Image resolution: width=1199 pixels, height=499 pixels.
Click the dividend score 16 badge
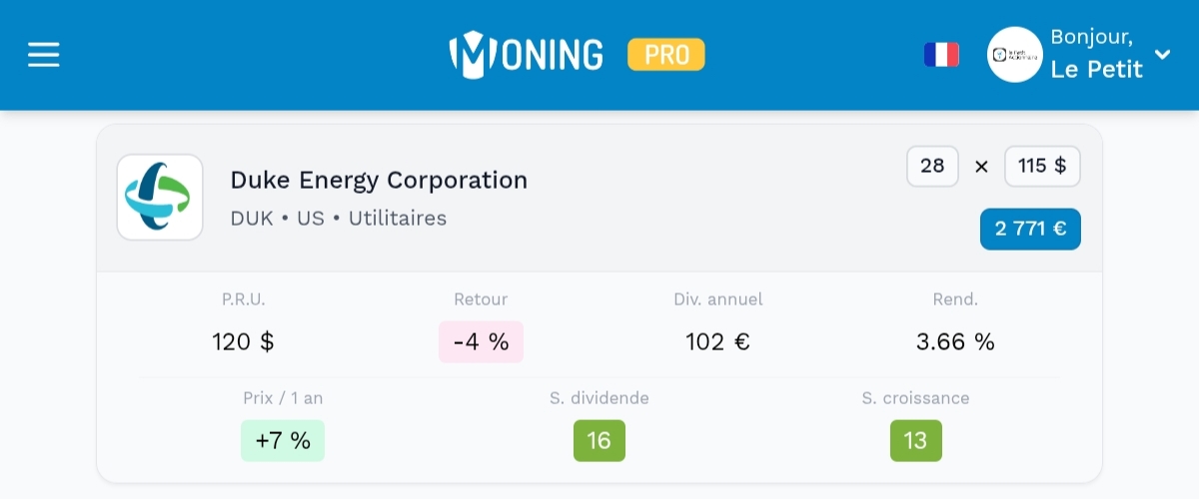[x=599, y=441]
